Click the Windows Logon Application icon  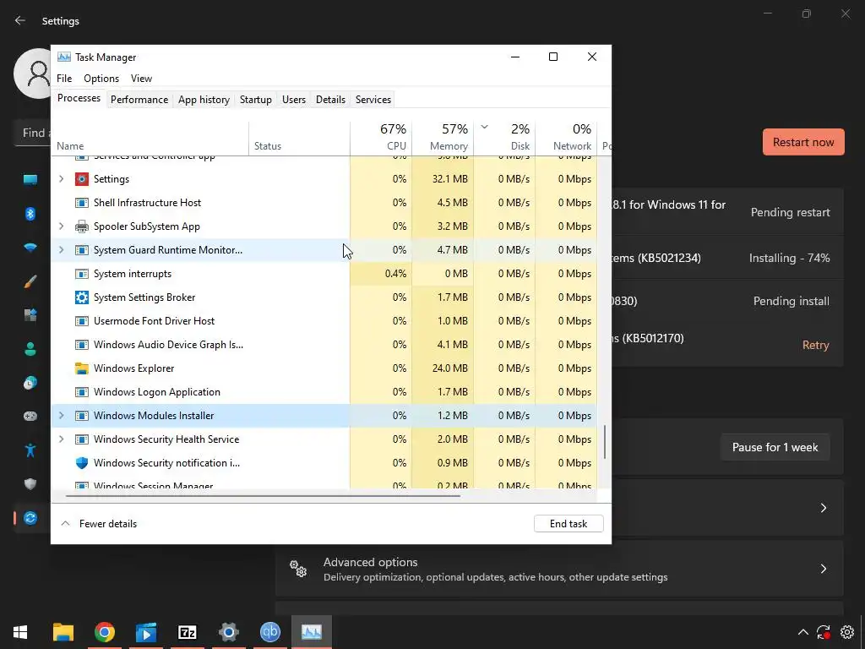(82, 392)
